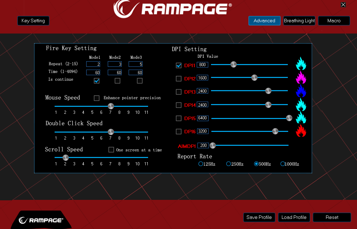357x229 pixels.
Task: Toggle Is continue for Mode3
Action: click(140, 81)
